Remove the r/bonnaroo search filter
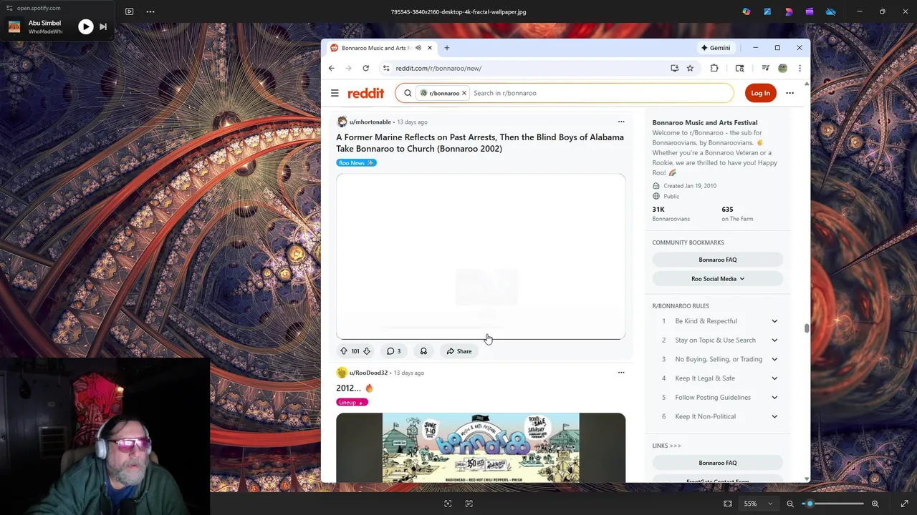This screenshot has height=515, width=917. 464,93
